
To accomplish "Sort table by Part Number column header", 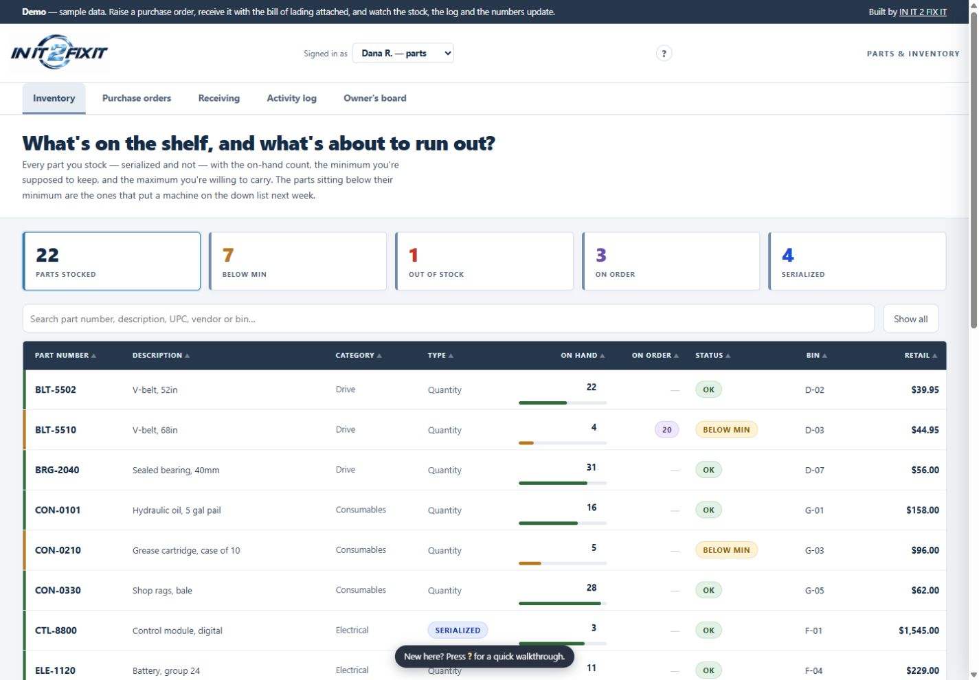I will click(x=65, y=355).
